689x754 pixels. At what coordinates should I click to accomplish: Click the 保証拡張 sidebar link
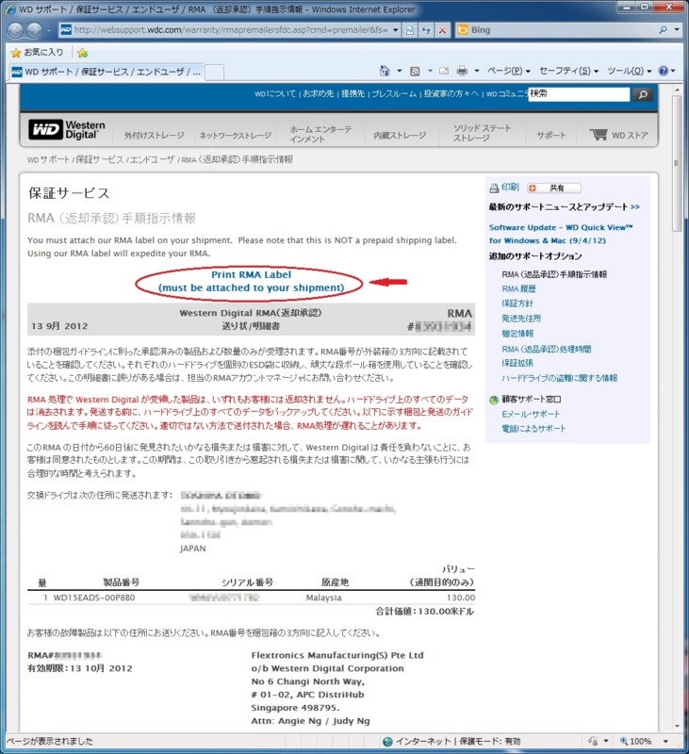click(x=517, y=363)
